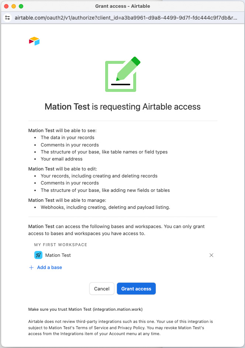Focus the airtable.com address bar URL
245x348 pixels.
pyautogui.click(x=125, y=18)
